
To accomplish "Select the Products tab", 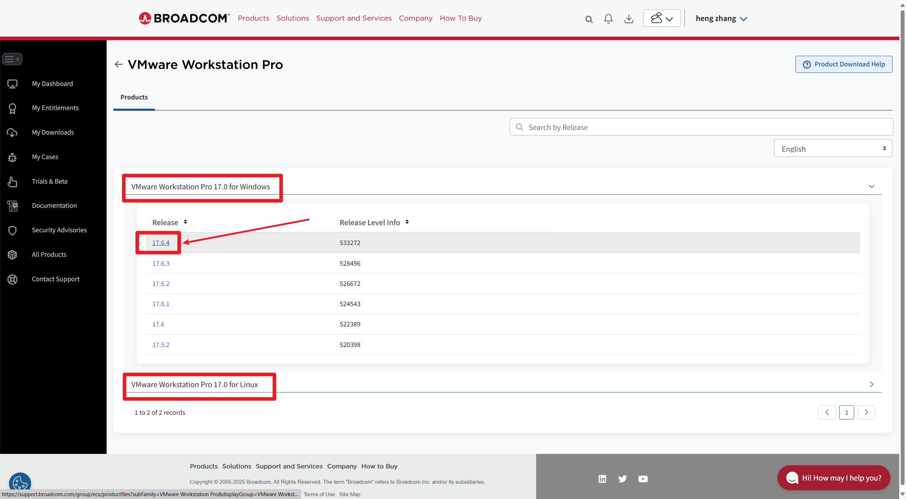I will pos(134,97).
